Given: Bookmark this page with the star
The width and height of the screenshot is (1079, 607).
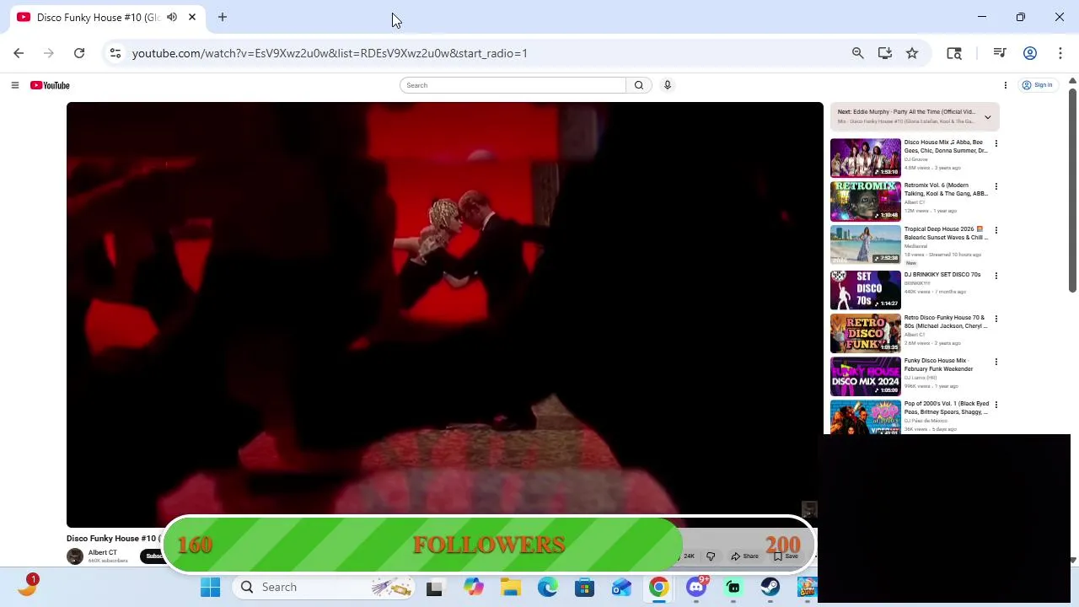Looking at the screenshot, I should (912, 53).
